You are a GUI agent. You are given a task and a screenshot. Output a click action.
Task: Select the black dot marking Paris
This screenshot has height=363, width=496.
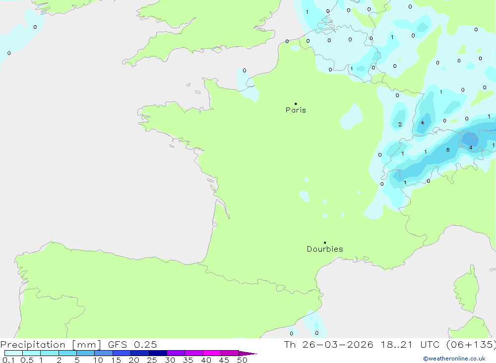(x=296, y=104)
